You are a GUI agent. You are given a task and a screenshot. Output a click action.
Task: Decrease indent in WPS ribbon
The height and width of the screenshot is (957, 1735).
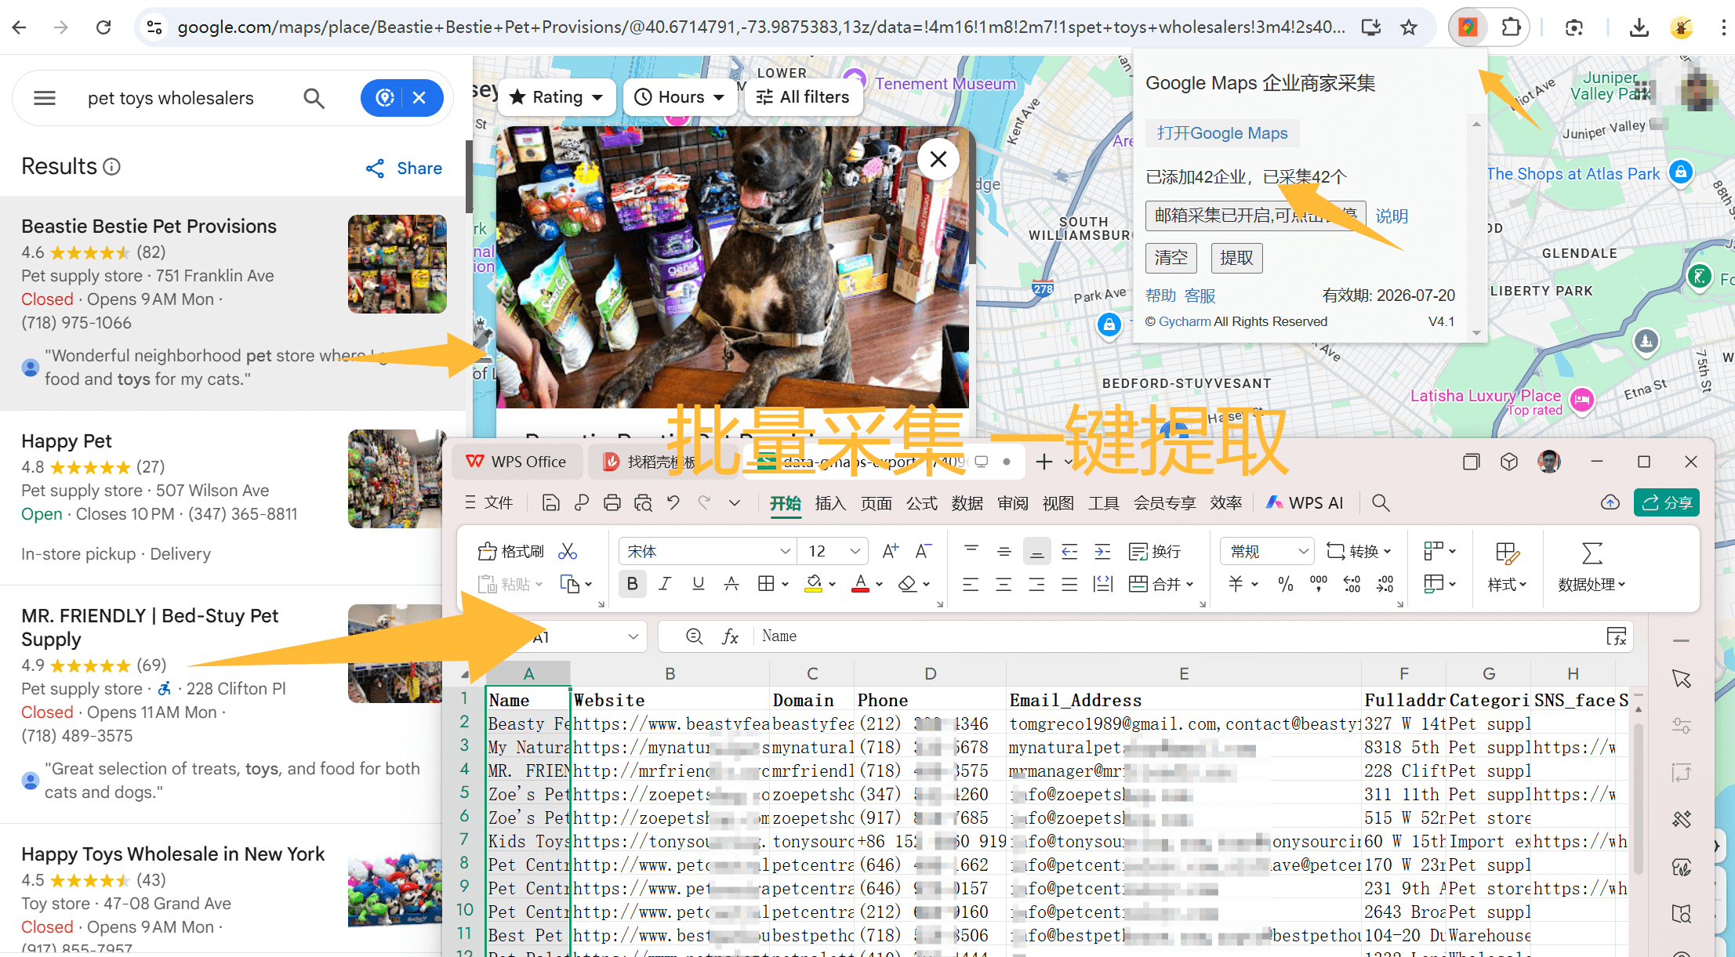pos(1069,552)
